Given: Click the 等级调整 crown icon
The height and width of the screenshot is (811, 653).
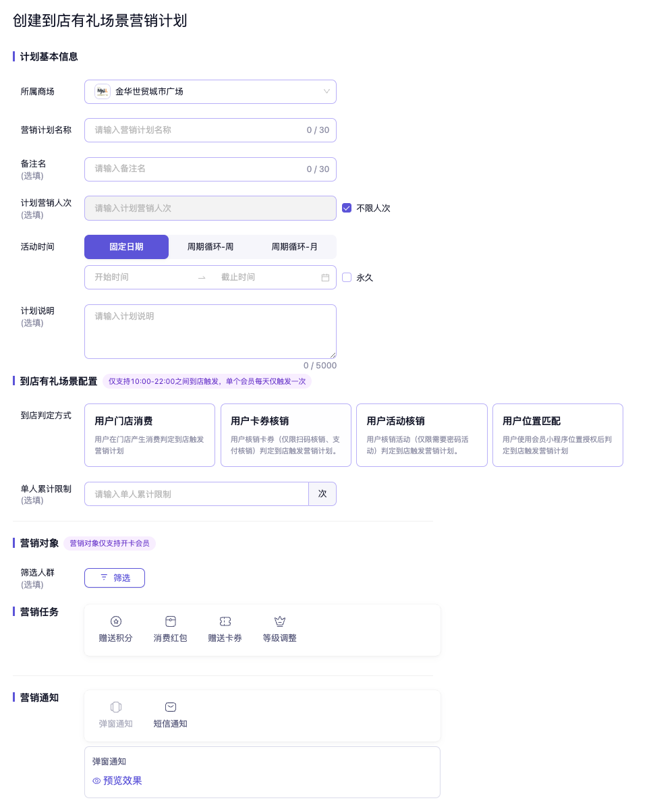Looking at the screenshot, I should (x=280, y=621).
